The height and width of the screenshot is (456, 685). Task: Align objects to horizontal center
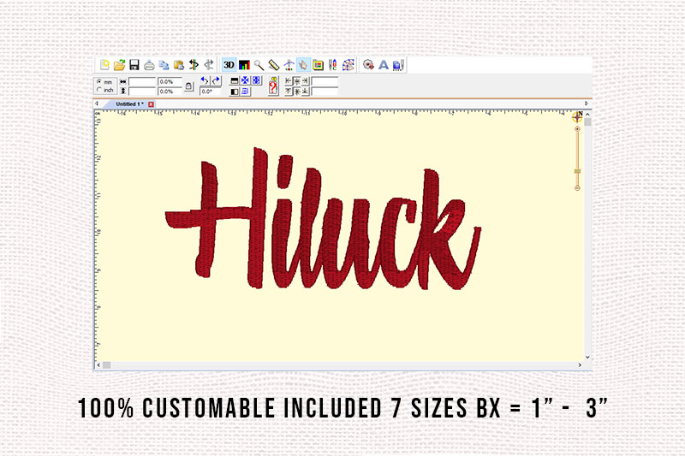(x=296, y=81)
